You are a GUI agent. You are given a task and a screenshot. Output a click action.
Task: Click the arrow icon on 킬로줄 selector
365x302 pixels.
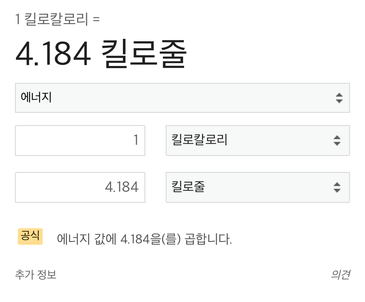coord(337,188)
